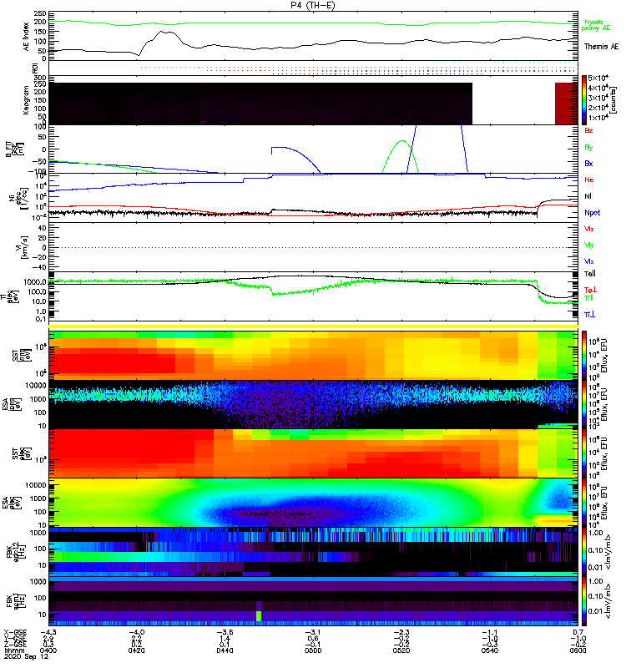Click the AE Index axis label

[x=26, y=37]
